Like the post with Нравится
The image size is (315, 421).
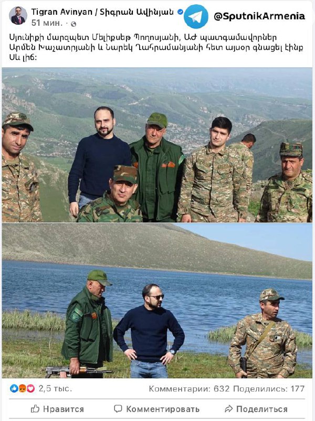pyautogui.click(x=57, y=409)
